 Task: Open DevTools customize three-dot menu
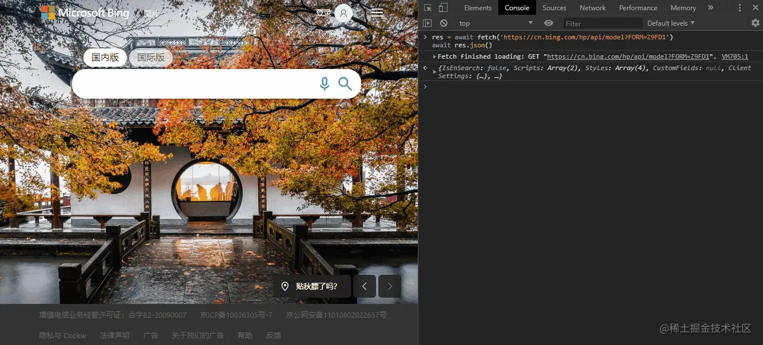(740, 8)
